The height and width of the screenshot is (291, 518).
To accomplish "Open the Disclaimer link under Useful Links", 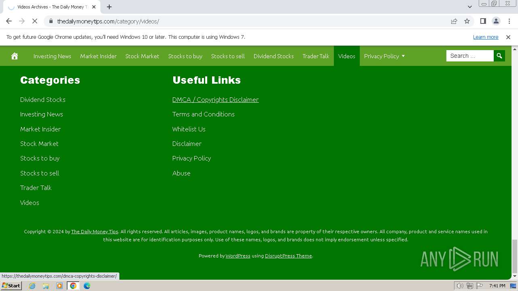I will [187, 143].
